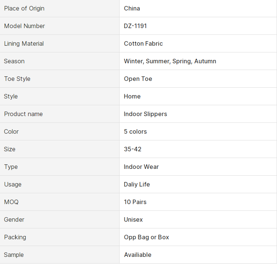Click the "Unisex" gender value

point(133,219)
